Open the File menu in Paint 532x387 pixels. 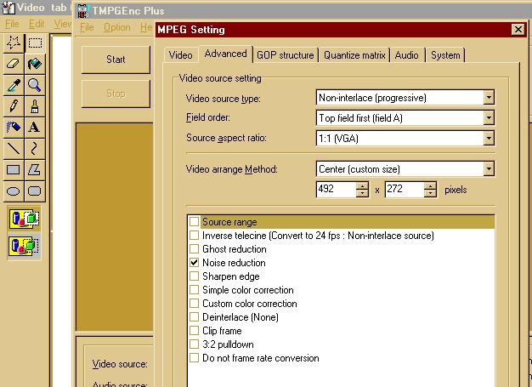(12, 24)
